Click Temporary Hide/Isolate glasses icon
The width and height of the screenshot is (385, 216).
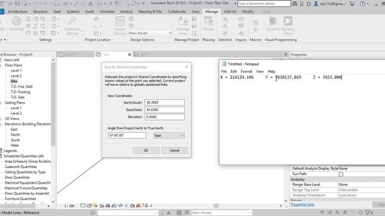point(120,206)
